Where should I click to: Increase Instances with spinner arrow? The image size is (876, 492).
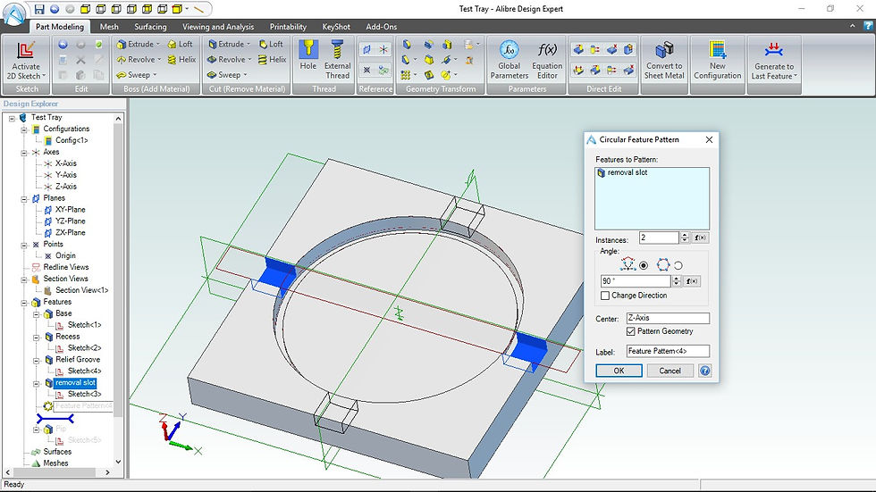(685, 235)
